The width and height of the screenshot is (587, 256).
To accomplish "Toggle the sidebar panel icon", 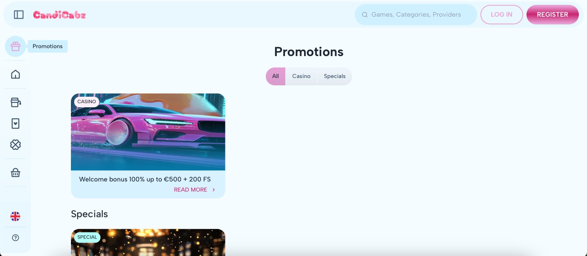I will 19,15.
